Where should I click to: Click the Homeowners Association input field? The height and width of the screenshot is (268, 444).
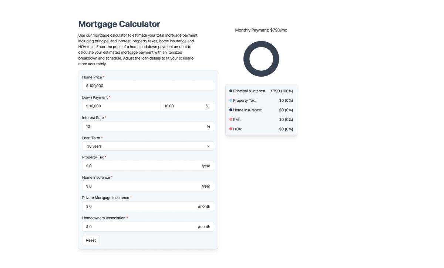pos(148,227)
